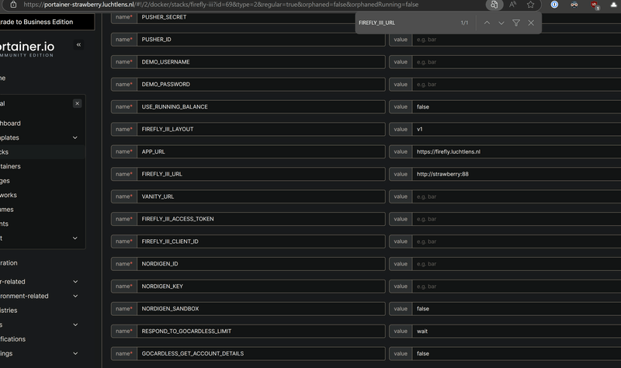Click the browser address bar URL

[x=220, y=5]
